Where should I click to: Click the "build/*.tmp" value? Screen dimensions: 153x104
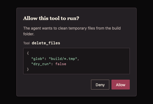coord(63,59)
